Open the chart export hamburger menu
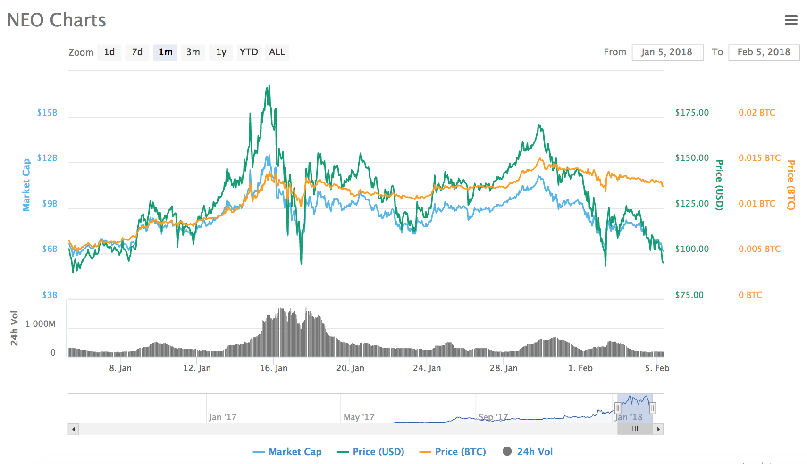Viewport: 807px width, 464px height. [x=790, y=20]
